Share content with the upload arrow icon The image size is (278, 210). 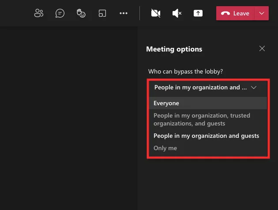[198, 13]
